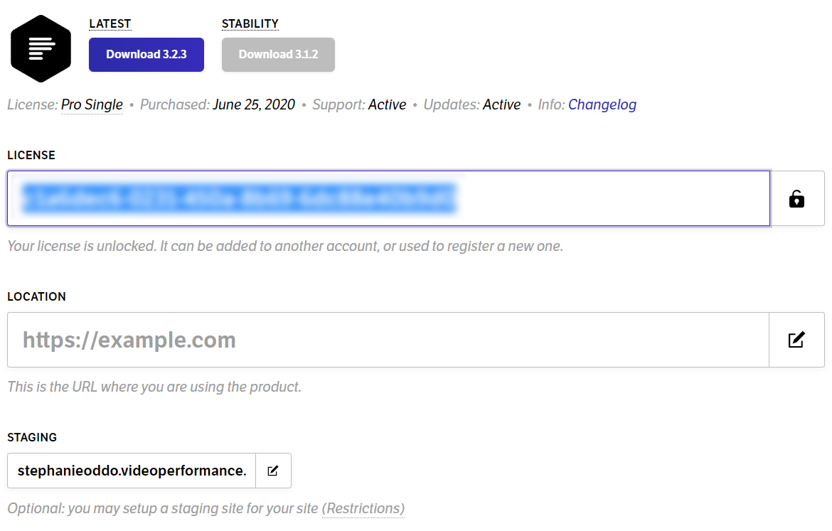The height and width of the screenshot is (531, 832).
Task: Click the LATEST heading label
Action: [110, 24]
